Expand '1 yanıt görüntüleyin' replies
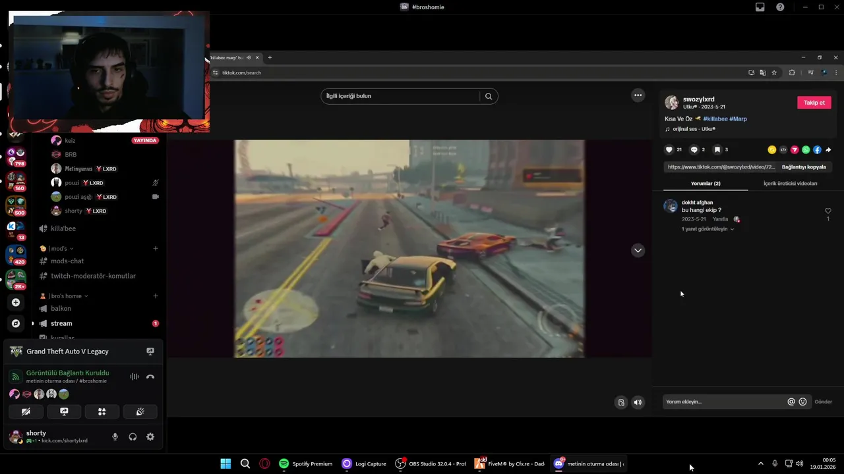Image resolution: width=844 pixels, height=474 pixels. pos(708,228)
